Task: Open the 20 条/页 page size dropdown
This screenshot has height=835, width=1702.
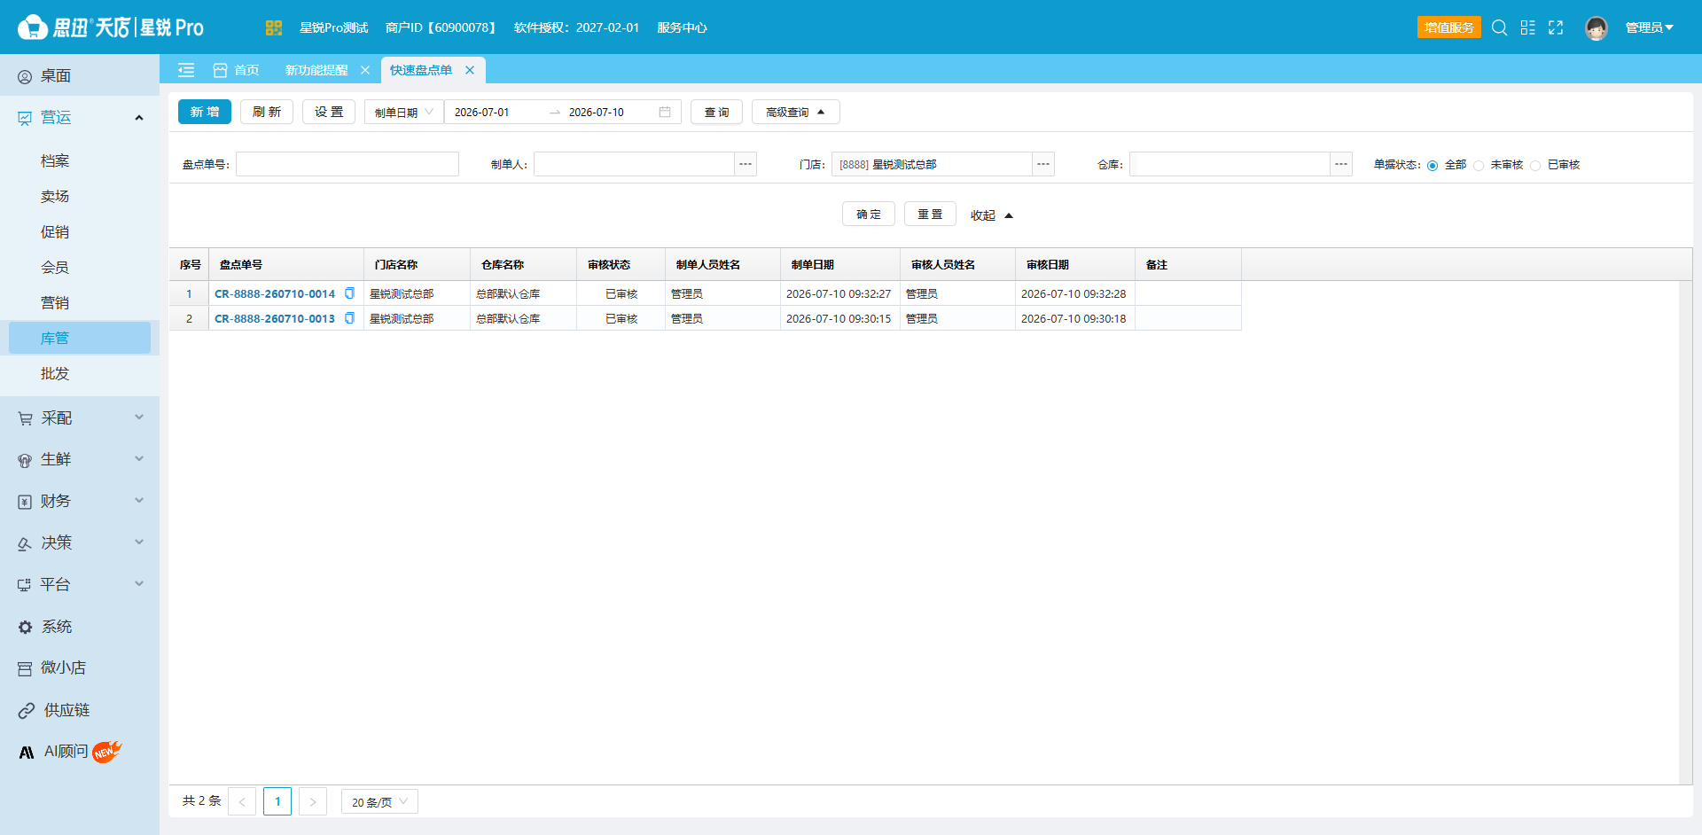Action: (379, 801)
